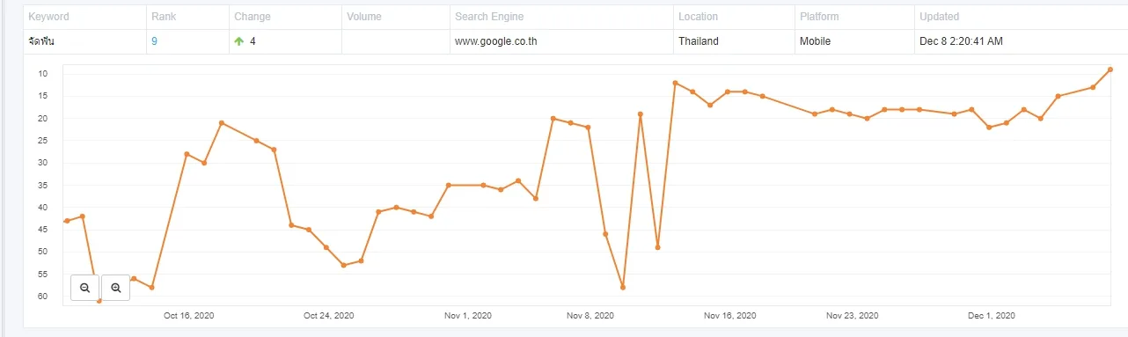
Task: Zoom out the rank chart
Action: click(x=84, y=288)
